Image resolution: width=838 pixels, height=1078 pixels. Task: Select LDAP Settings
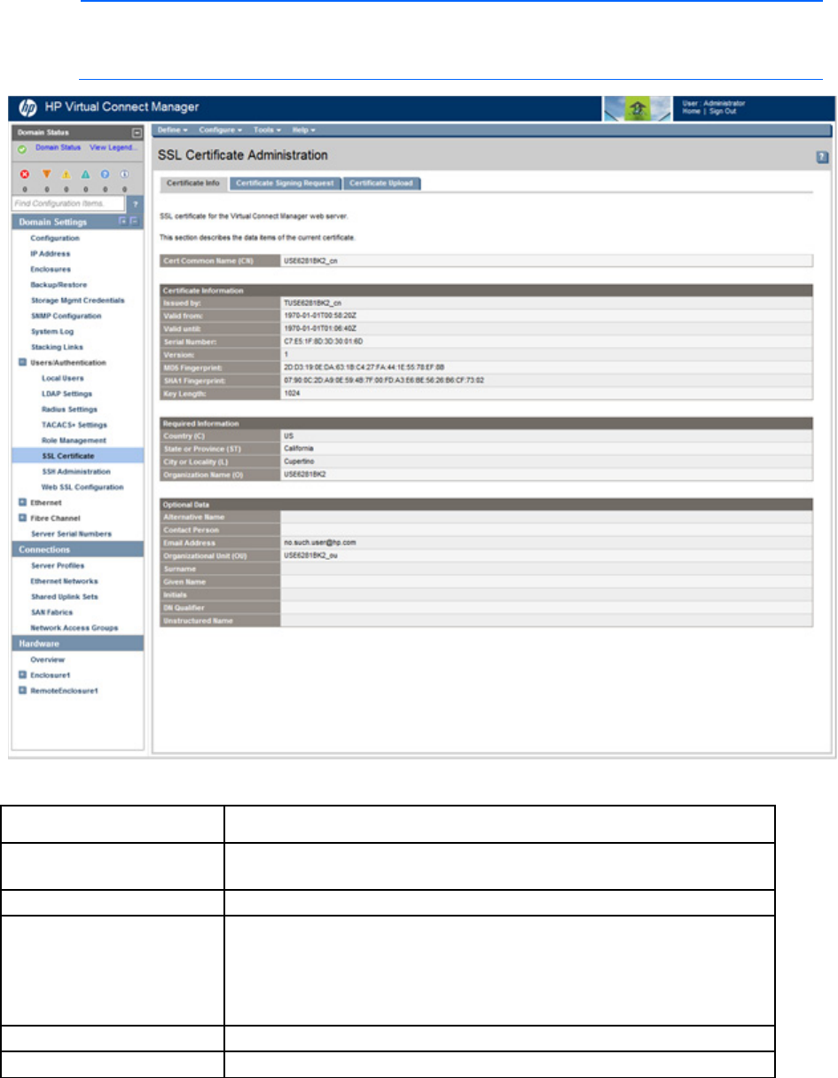(67, 394)
